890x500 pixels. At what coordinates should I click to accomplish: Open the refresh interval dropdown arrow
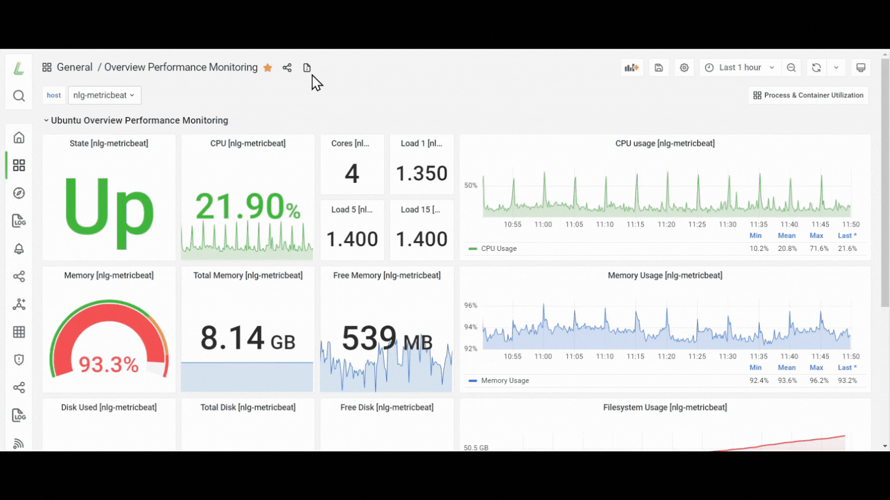[x=836, y=68]
